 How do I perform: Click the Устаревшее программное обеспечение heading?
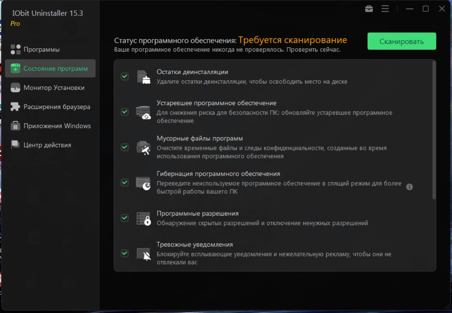(x=217, y=103)
